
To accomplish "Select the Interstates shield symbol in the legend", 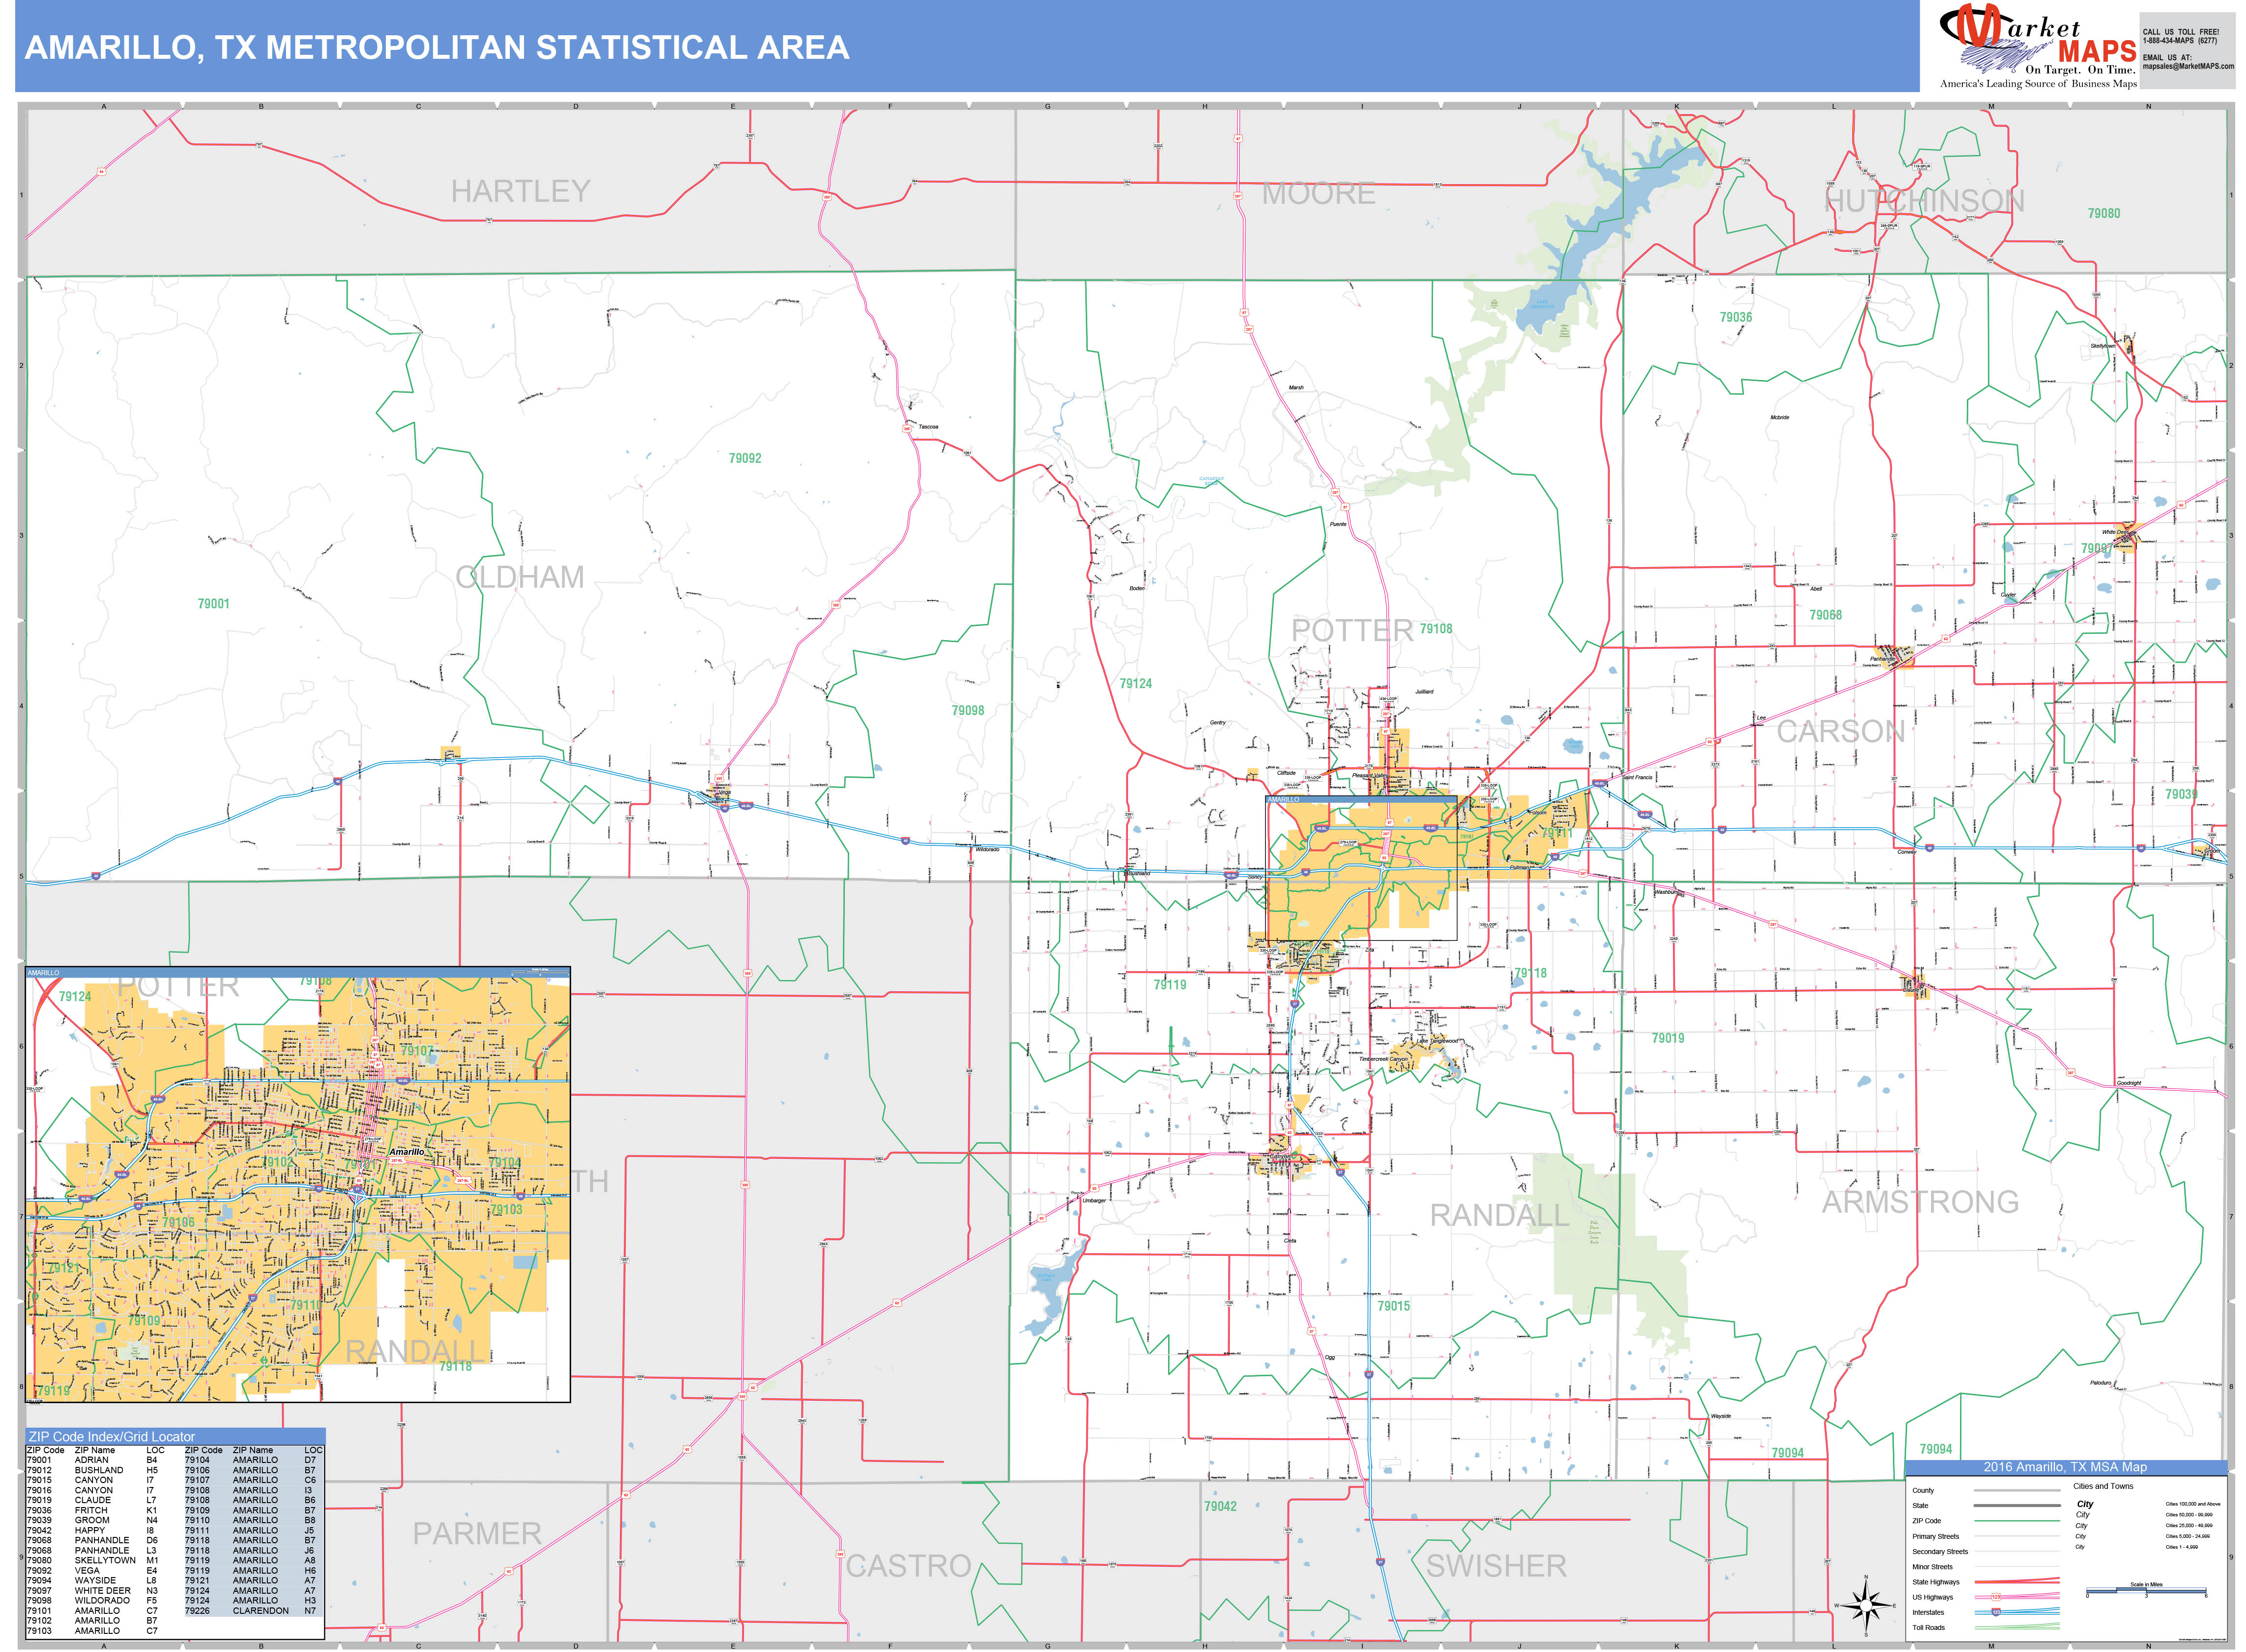I will [x=1997, y=1614].
